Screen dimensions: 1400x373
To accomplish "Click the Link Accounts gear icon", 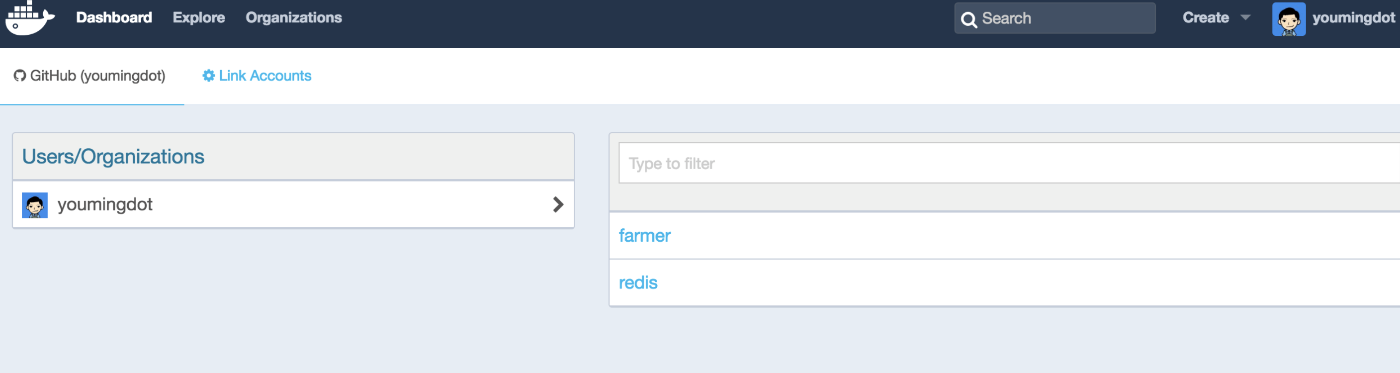I will (209, 76).
